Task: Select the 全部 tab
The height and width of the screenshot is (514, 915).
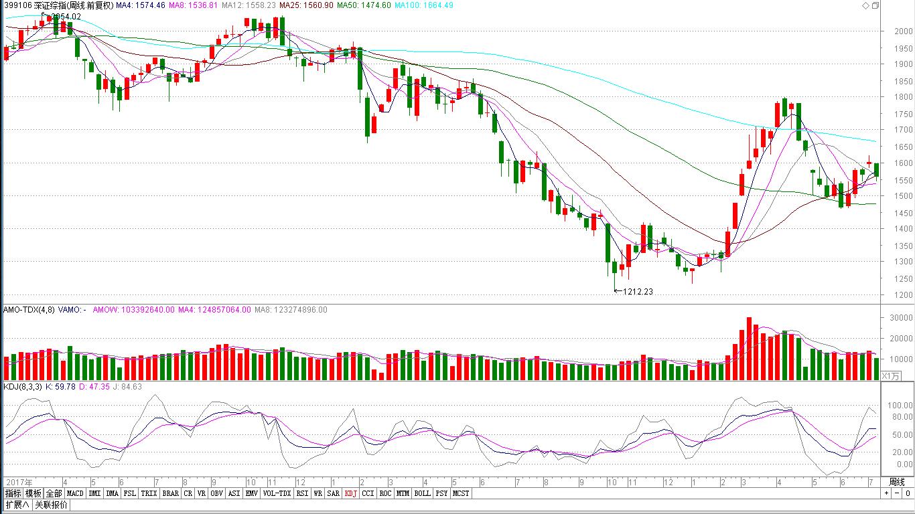Action: 54,493
